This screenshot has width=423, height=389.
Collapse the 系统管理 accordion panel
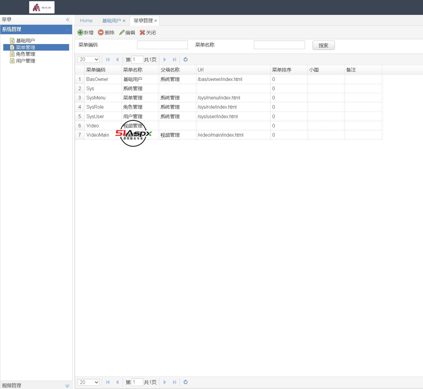tap(67, 29)
